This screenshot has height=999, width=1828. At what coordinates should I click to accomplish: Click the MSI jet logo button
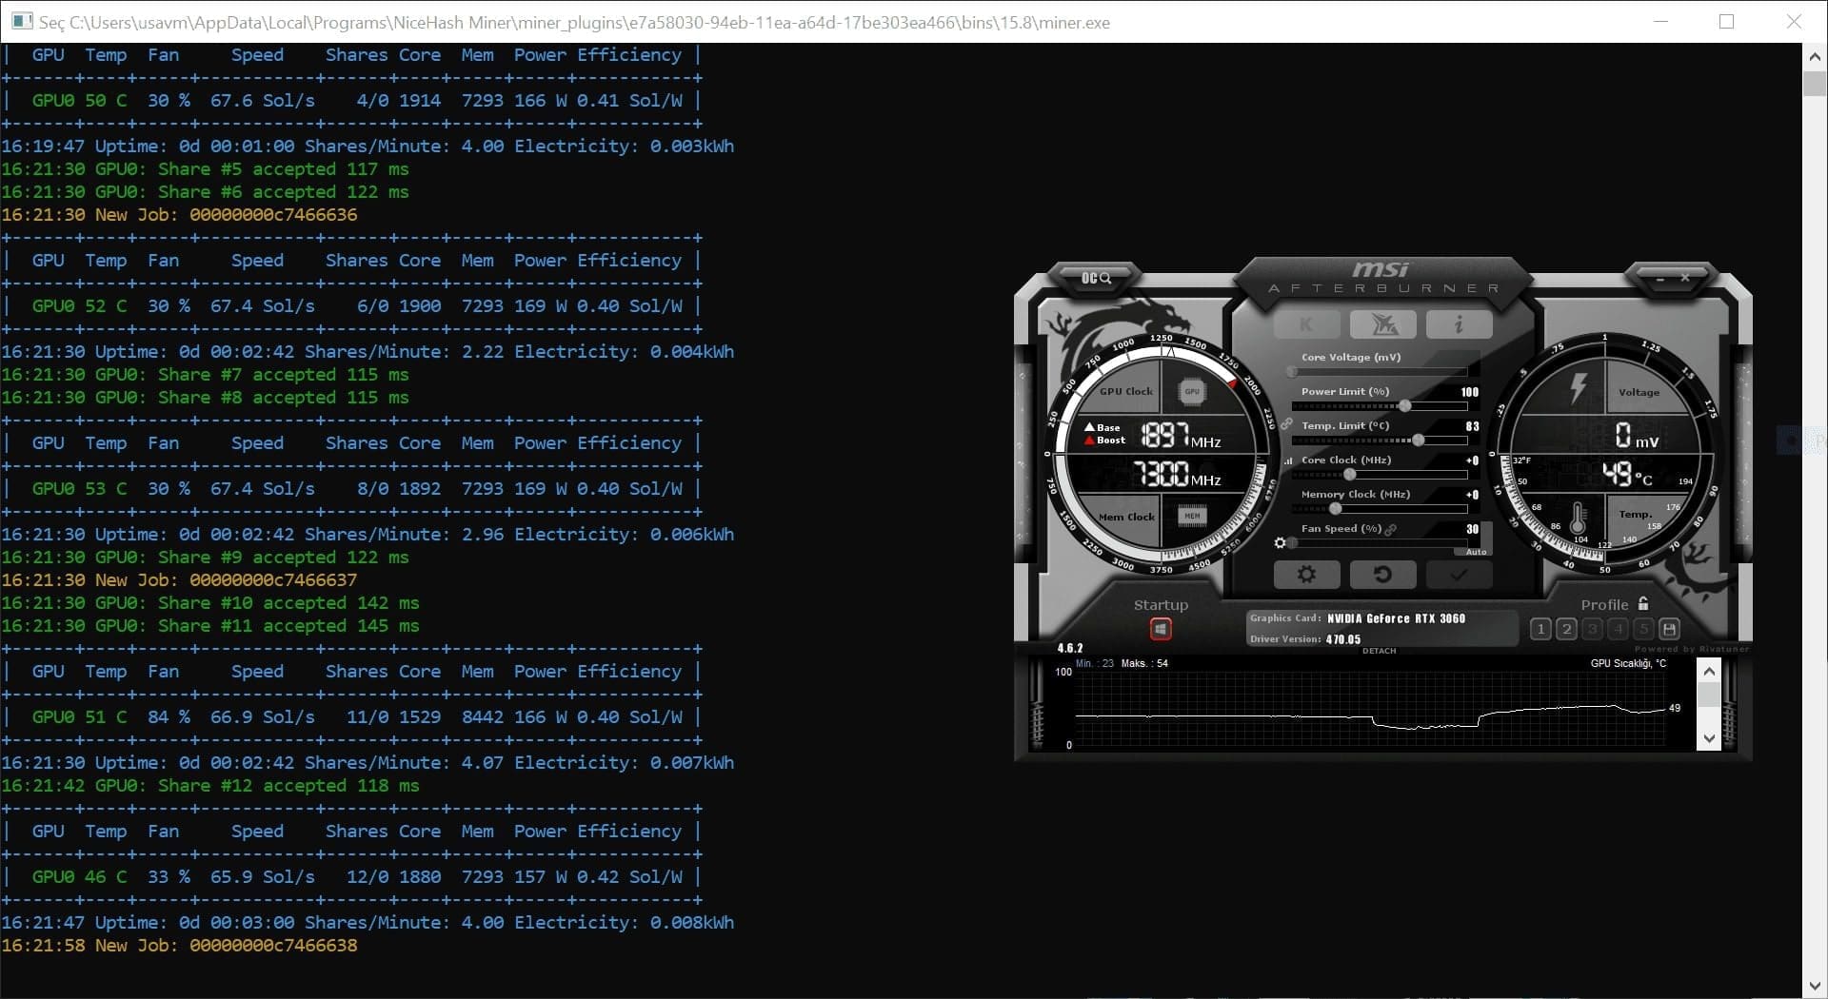pos(1382,325)
